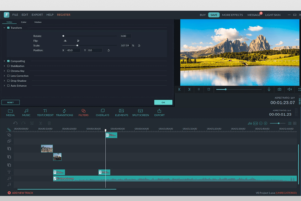Enable the Auto Enhance checkbox
Image resolution: width=301 pixels, height=201 pixels.
8,86
